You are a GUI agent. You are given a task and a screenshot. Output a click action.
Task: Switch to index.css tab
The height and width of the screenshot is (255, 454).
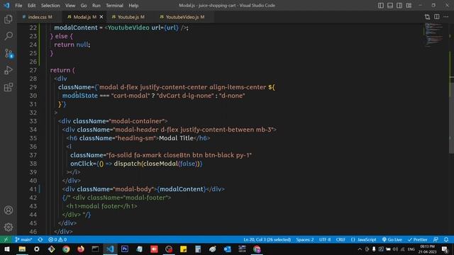[x=40, y=17]
